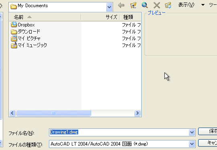Image resolution: width=217 pixels, height=150 pixels.
Task: Create a new folder icon
Action: [x=168, y=5]
